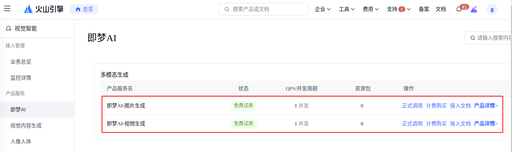Expand the 企业 dropdown menu
512x152 pixels.
(323, 9)
